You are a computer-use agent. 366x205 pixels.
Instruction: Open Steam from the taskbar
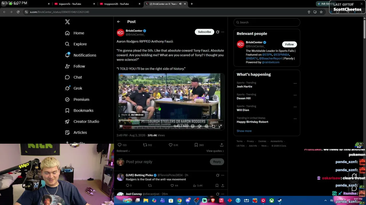point(280,200)
